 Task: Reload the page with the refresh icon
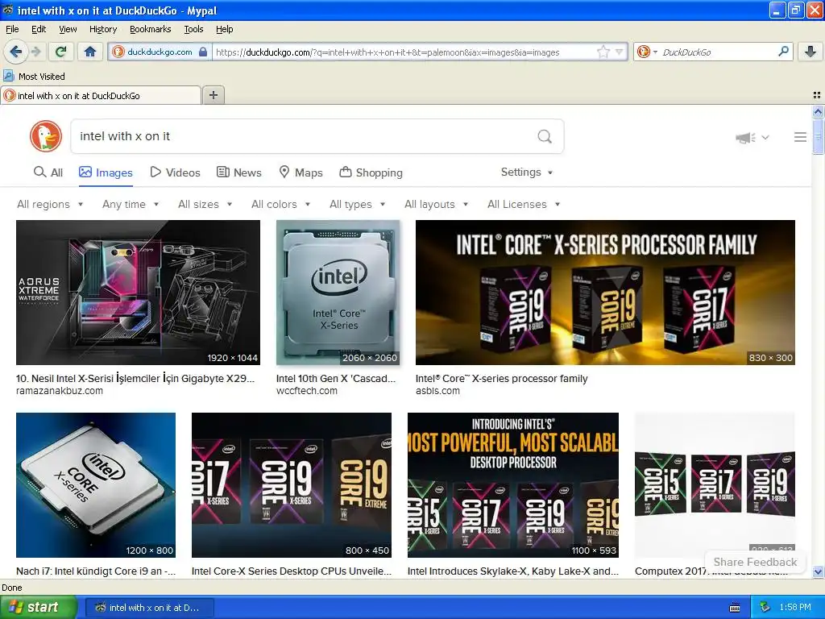click(x=60, y=52)
